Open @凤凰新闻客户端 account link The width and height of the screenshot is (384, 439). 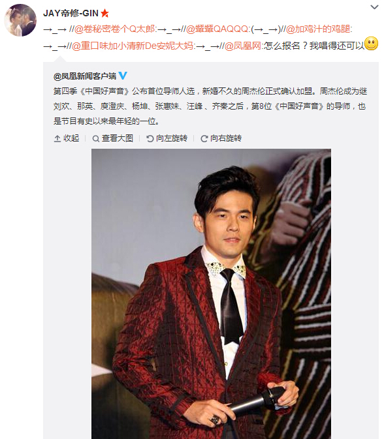(x=85, y=76)
